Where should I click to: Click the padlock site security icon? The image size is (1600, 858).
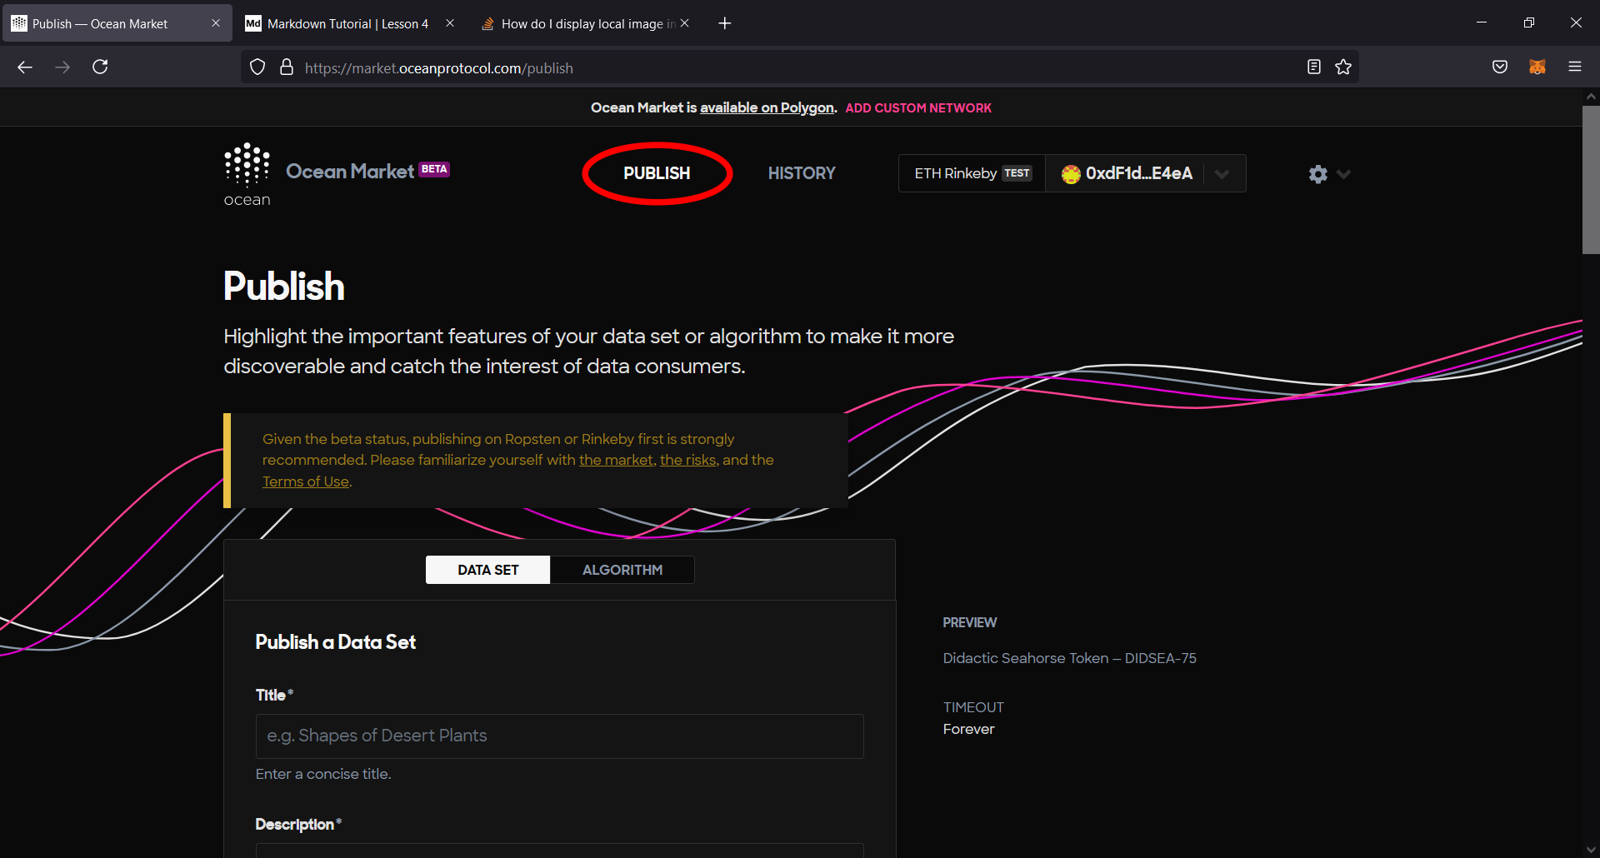coord(287,67)
